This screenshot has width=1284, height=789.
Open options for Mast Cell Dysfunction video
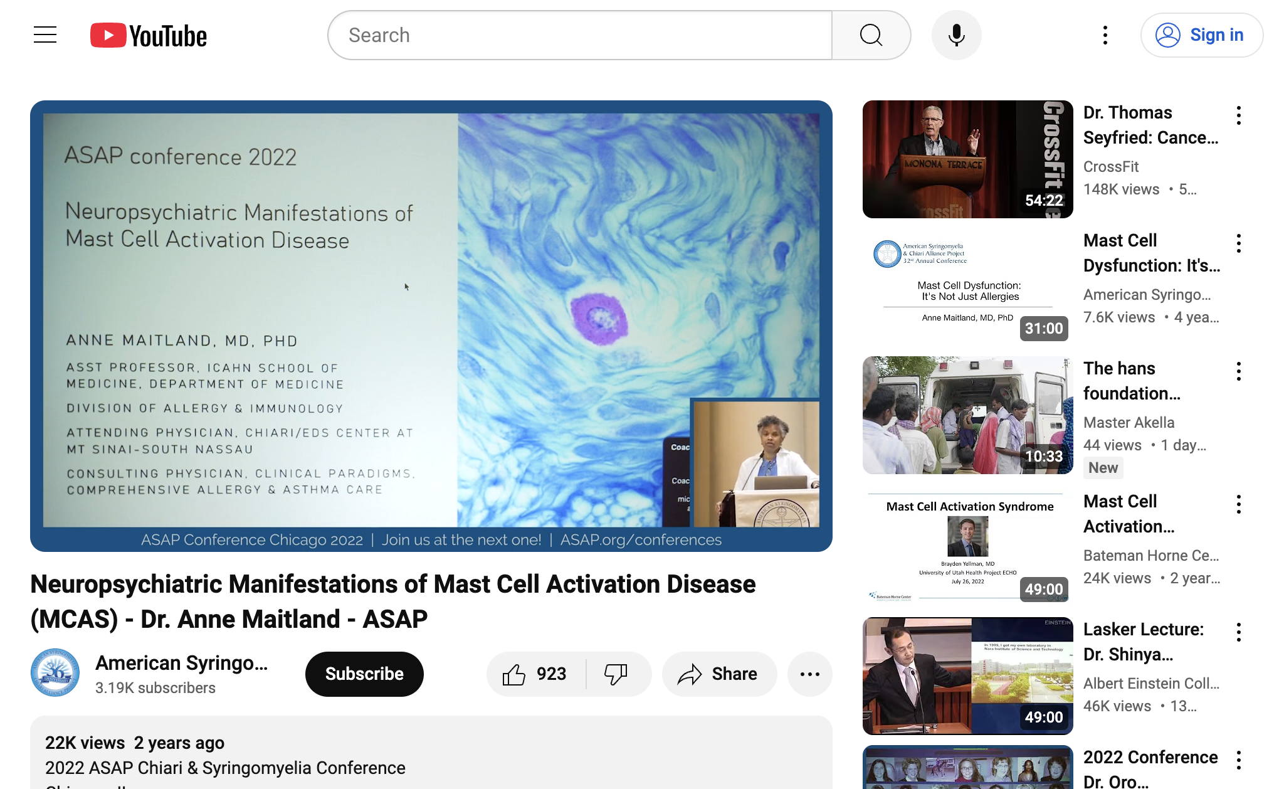[1239, 243]
